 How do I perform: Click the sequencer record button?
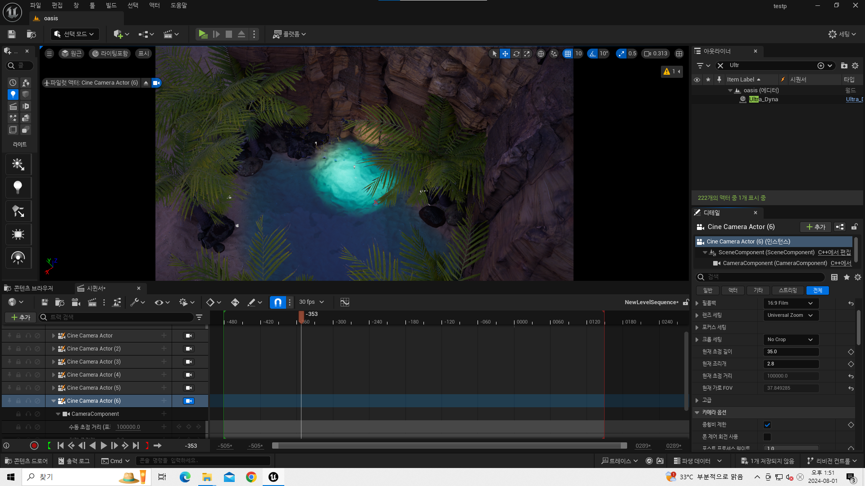coord(34,445)
